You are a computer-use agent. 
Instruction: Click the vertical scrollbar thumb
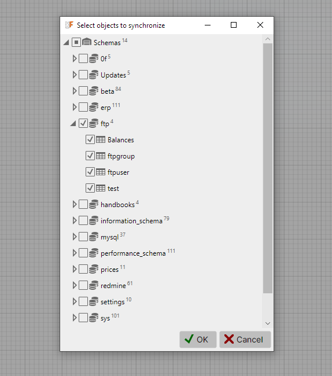268,168
